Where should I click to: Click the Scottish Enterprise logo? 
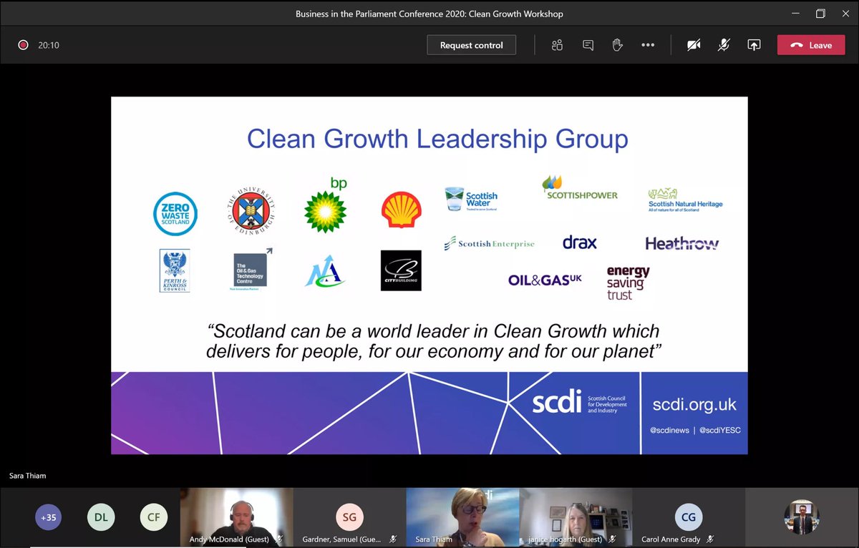[x=489, y=244]
